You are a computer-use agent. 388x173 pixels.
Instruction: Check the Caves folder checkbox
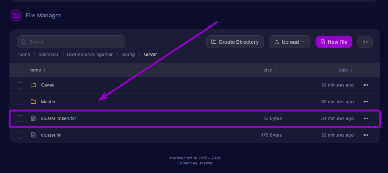coord(20,85)
